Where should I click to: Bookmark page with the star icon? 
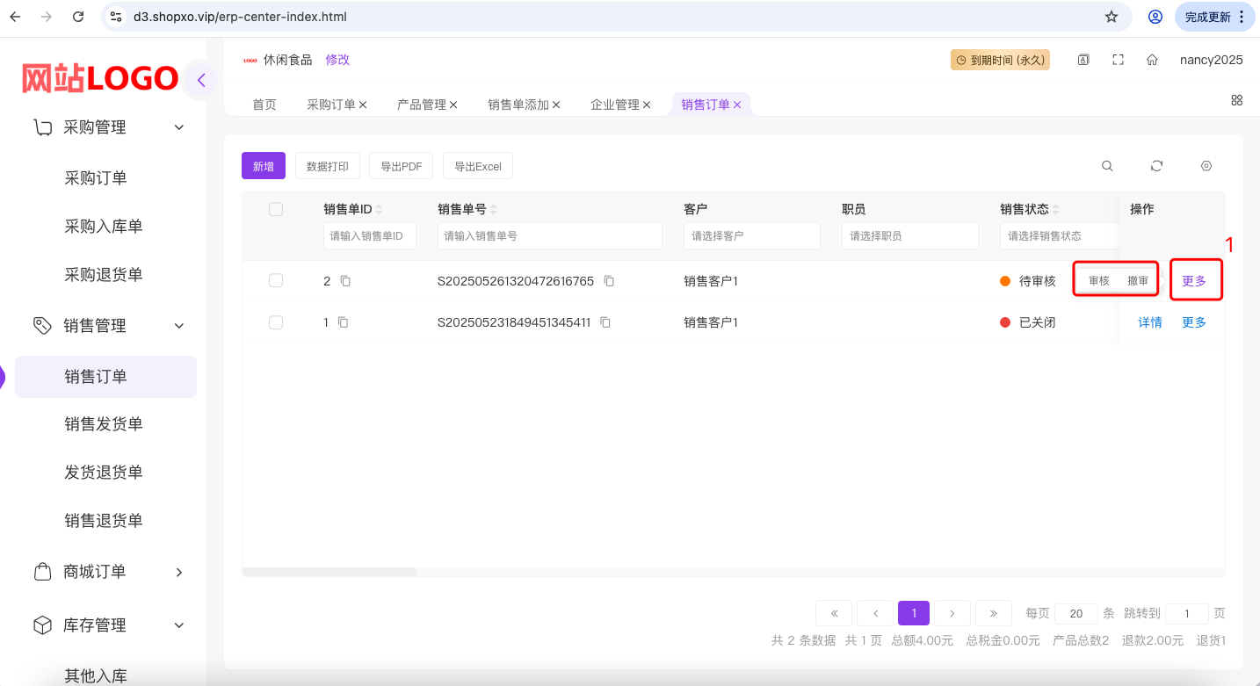[x=1112, y=17]
